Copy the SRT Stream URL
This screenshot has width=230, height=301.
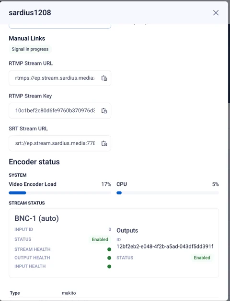click(x=104, y=143)
